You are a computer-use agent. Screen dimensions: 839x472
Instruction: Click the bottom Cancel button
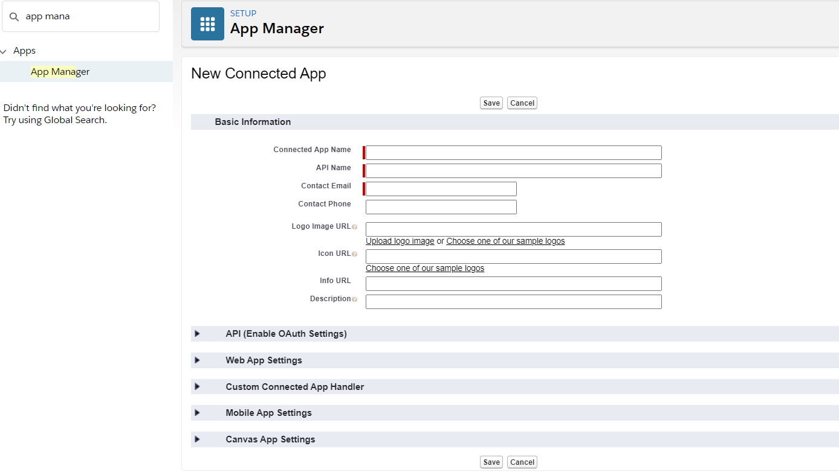522,462
